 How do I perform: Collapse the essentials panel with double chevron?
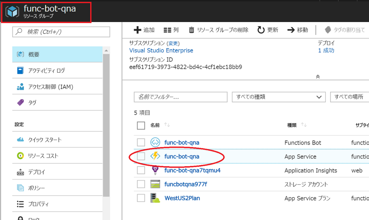tap(318, 77)
